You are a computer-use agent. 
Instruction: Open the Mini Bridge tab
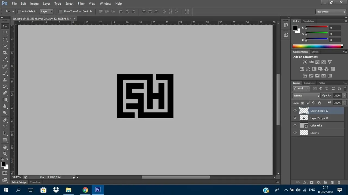point(19,182)
